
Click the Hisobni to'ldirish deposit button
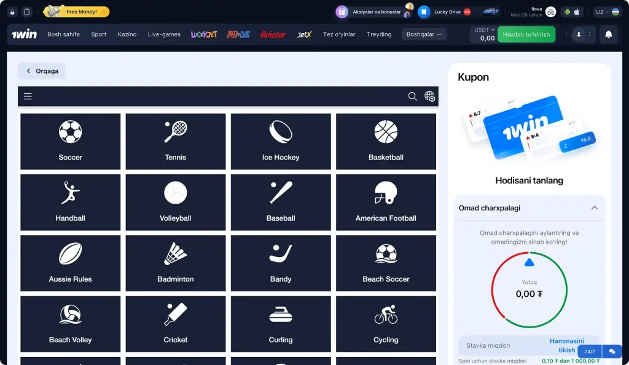[x=526, y=34]
